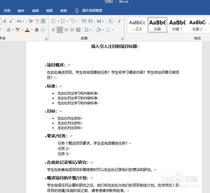Image resolution: width=210 pixels, height=193 pixels.
Task: Click the Decrease Indent icon
Action: coord(84,21)
